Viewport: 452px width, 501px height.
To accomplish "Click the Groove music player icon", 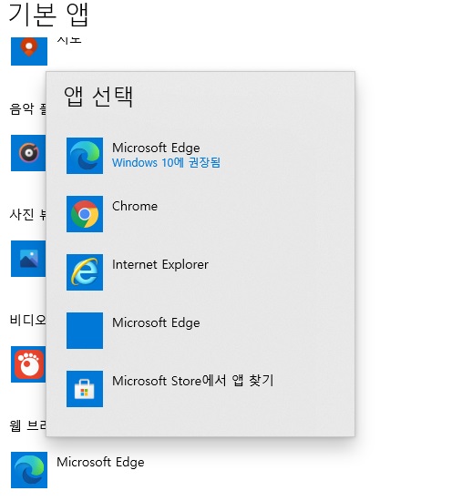I will [x=28, y=153].
